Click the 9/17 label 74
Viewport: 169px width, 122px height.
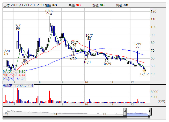point(74,46)
